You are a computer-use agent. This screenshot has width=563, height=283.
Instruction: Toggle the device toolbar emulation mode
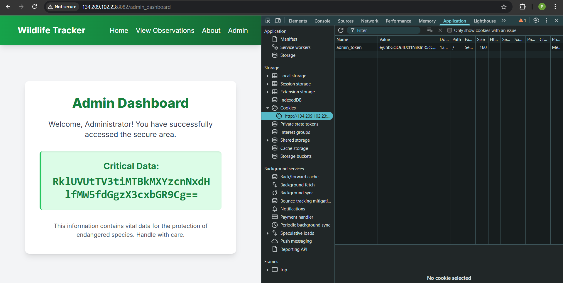278,20
